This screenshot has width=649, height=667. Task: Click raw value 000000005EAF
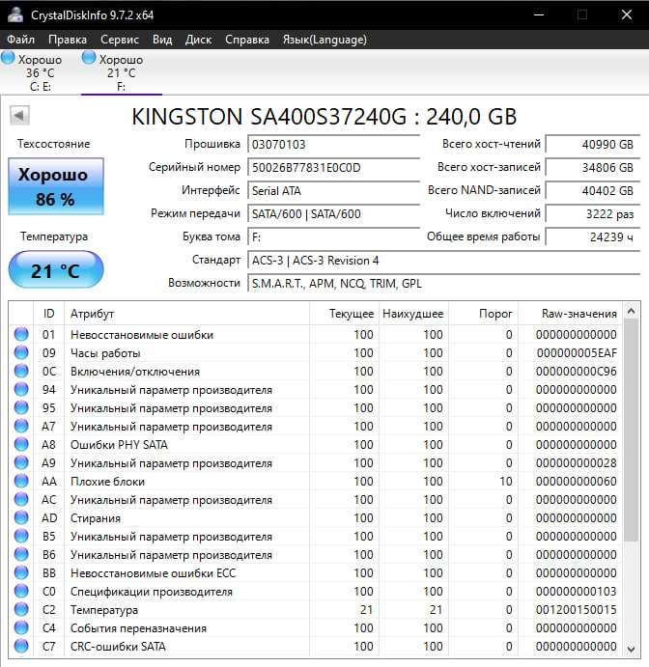(577, 353)
